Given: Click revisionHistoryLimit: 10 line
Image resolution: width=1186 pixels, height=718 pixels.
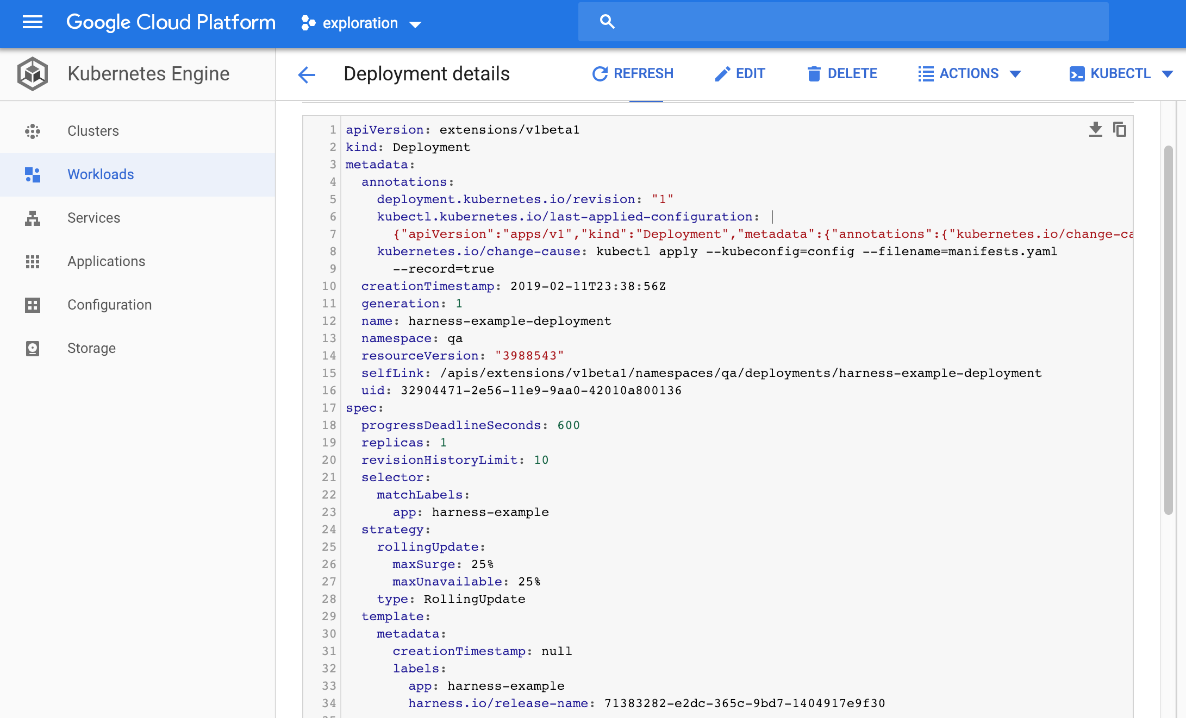Looking at the screenshot, I should pos(455,460).
